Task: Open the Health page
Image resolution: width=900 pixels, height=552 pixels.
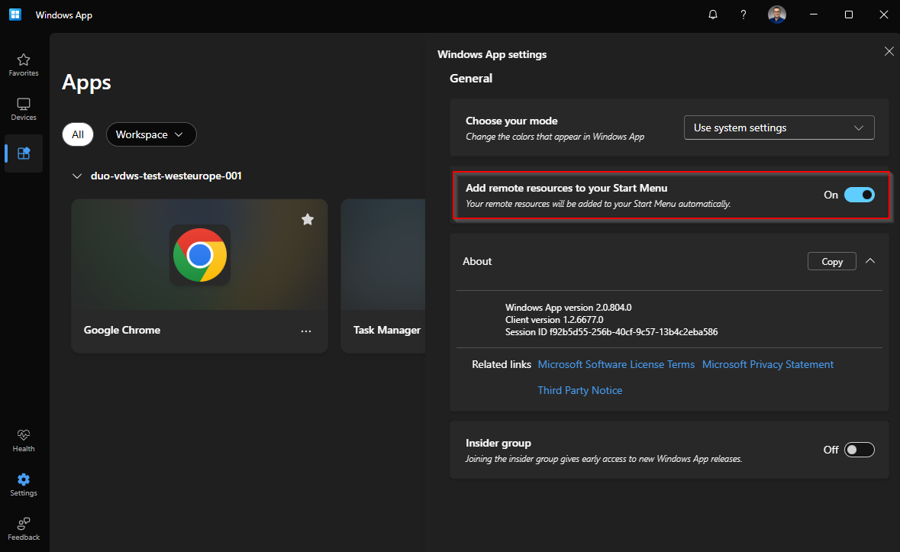Action: coord(24,440)
